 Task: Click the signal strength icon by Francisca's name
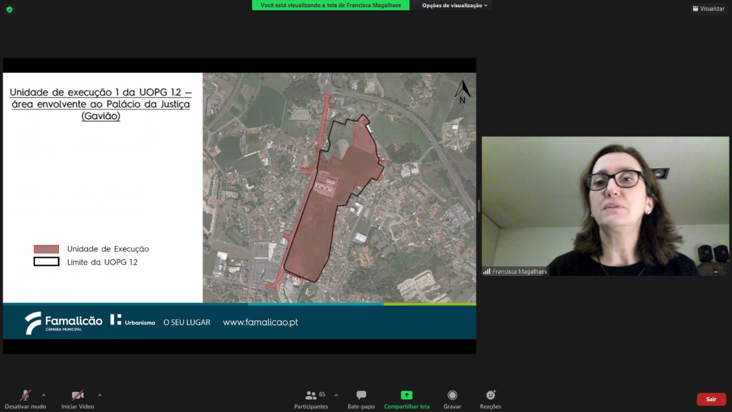486,271
